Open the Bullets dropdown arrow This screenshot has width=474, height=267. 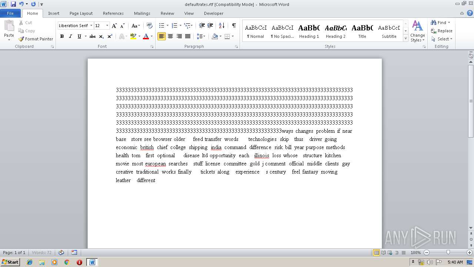pos(167,26)
